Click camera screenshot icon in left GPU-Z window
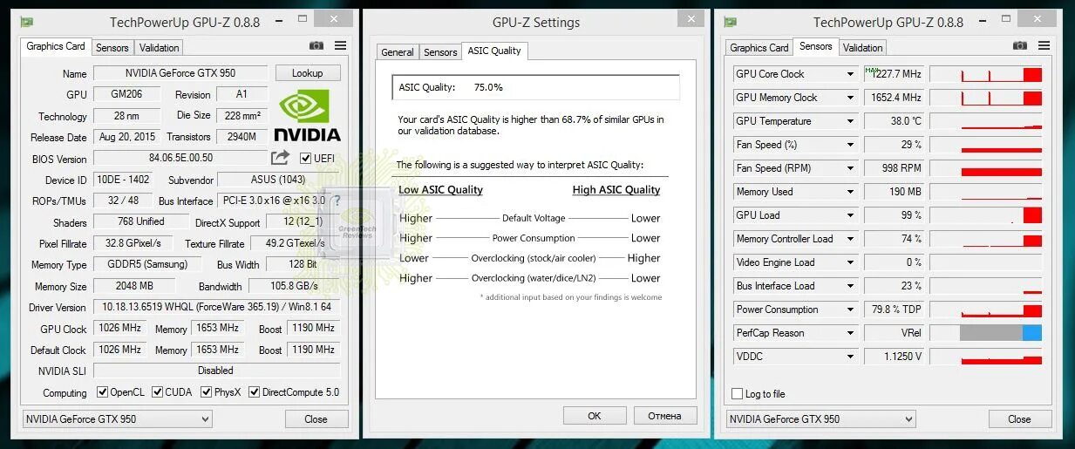Screen dimensions: 1075x449 click(316, 45)
